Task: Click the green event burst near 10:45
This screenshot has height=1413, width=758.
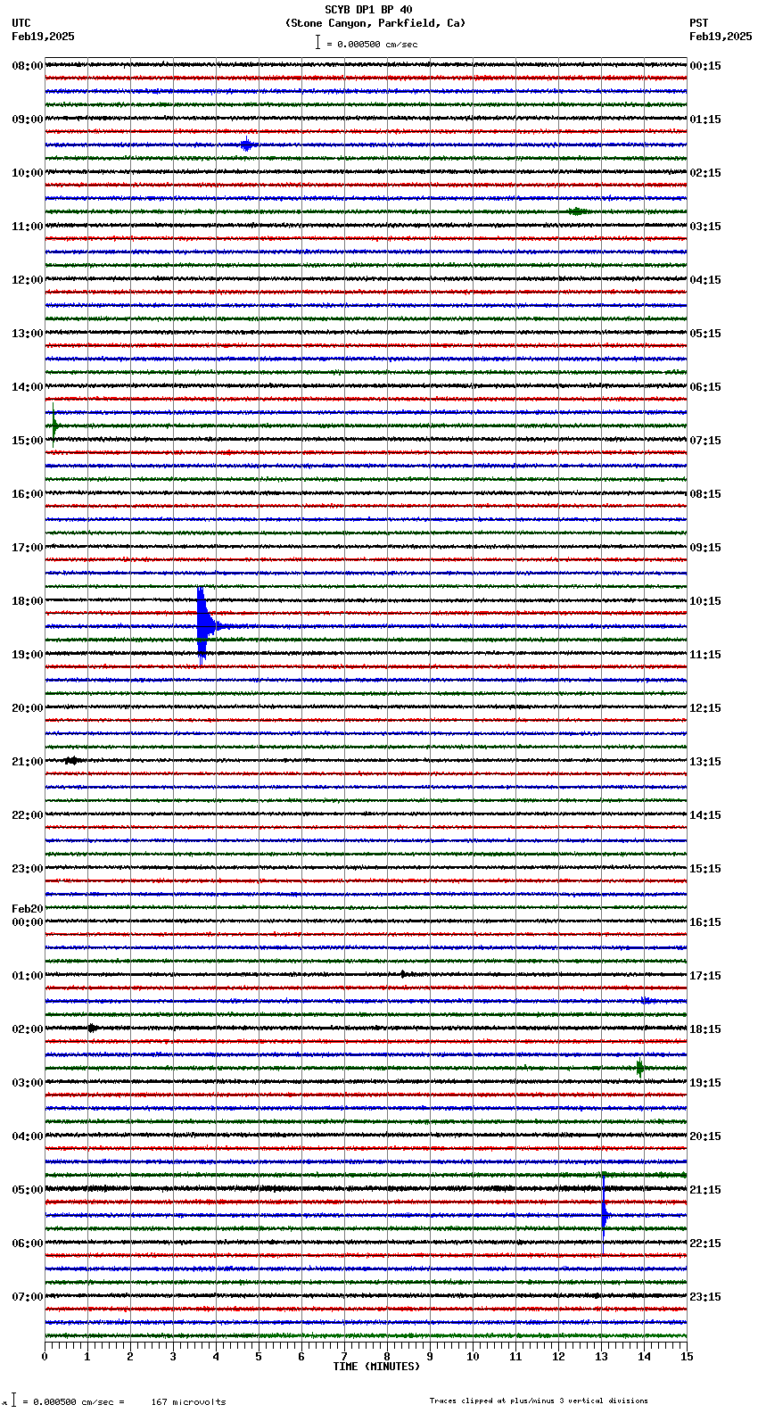Action: [577, 211]
